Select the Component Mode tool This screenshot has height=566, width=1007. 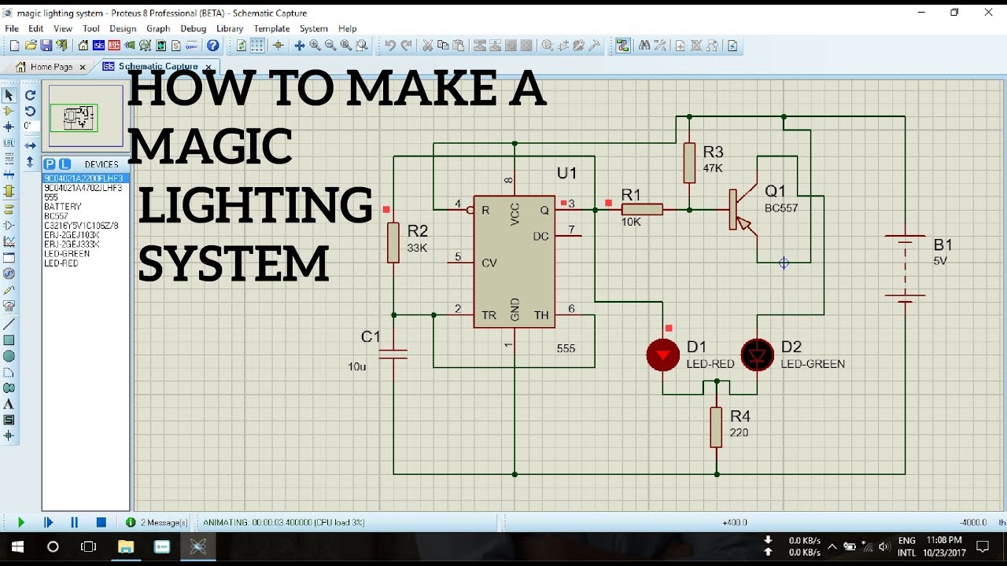click(9, 111)
